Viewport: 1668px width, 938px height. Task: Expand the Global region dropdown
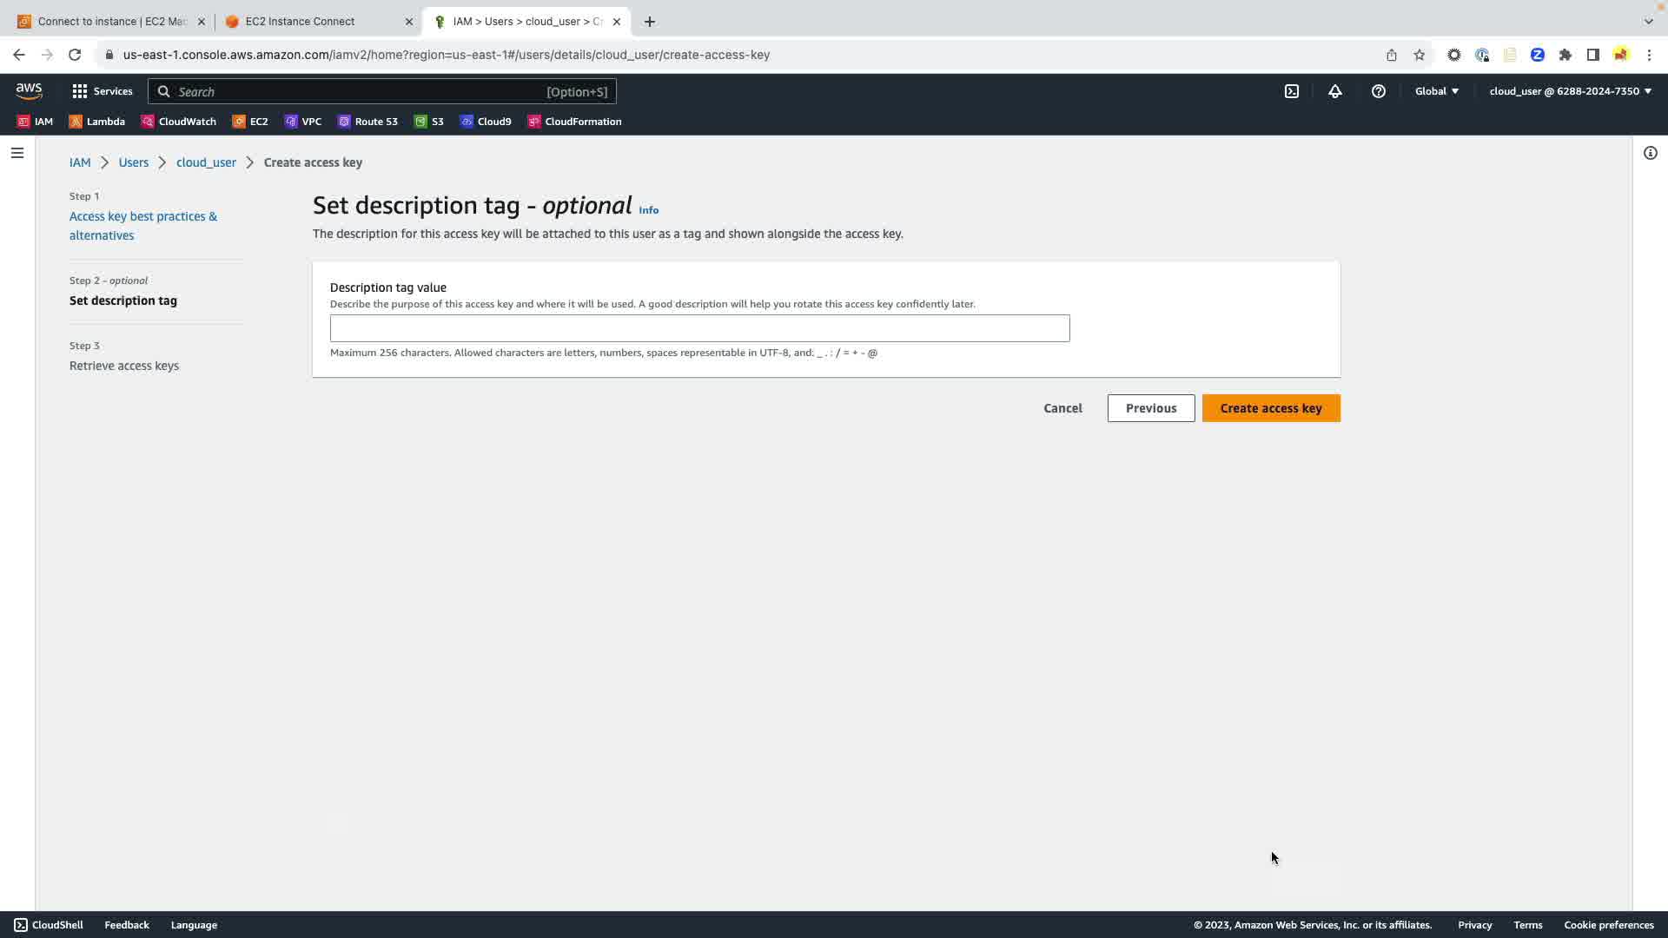tap(1437, 91)
